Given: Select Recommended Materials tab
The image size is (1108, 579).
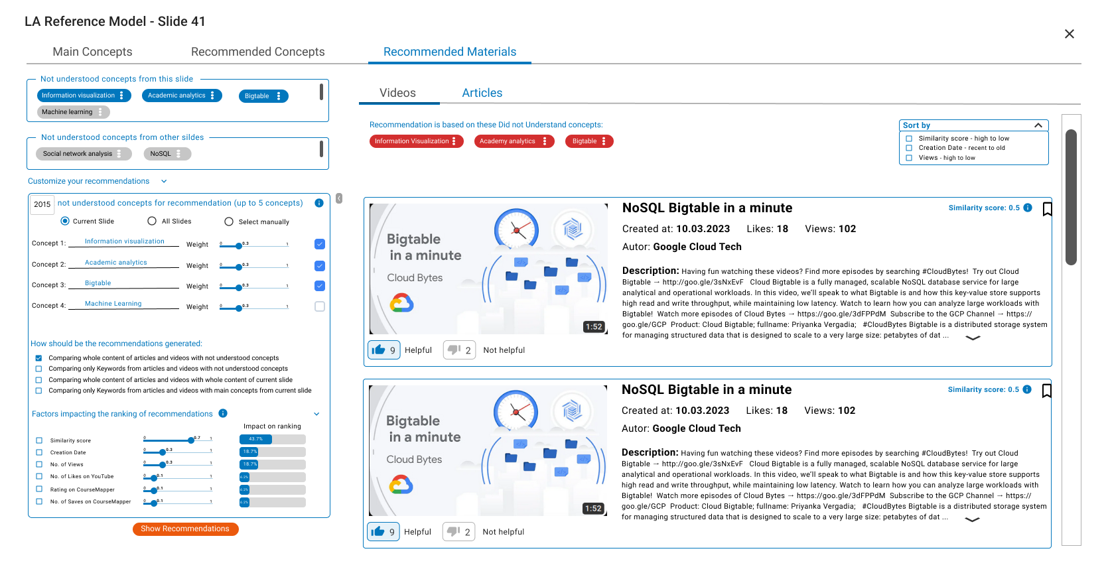Looking at the screenshot, I should point(450,52).
